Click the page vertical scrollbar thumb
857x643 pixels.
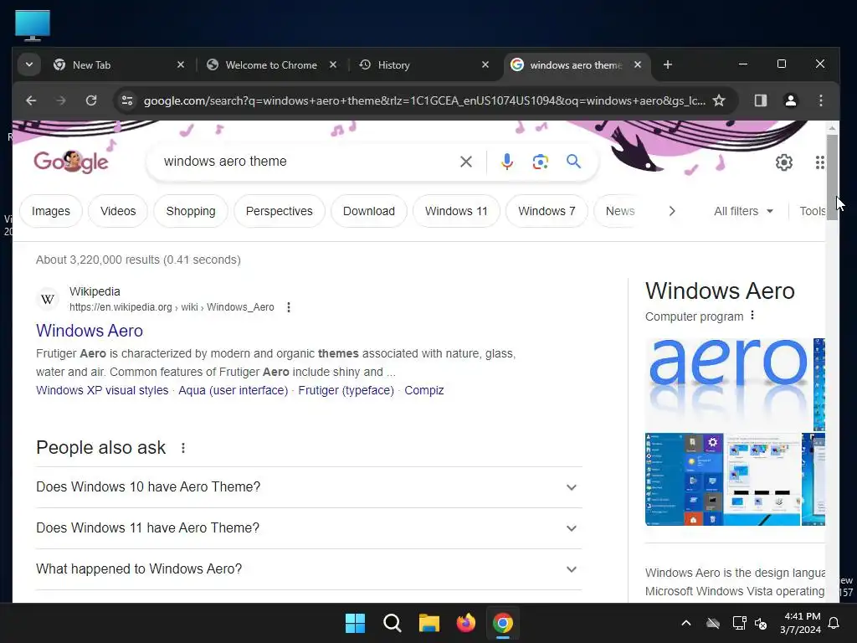pos(832,177)
